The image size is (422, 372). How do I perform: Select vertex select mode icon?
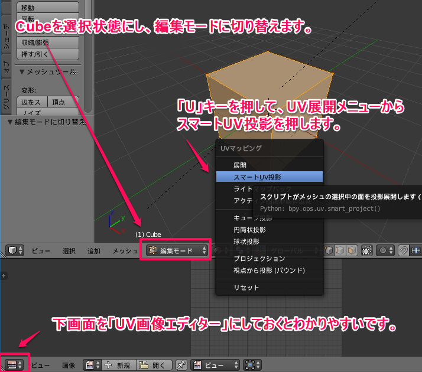pyautogui.click(x=329, y=250)
